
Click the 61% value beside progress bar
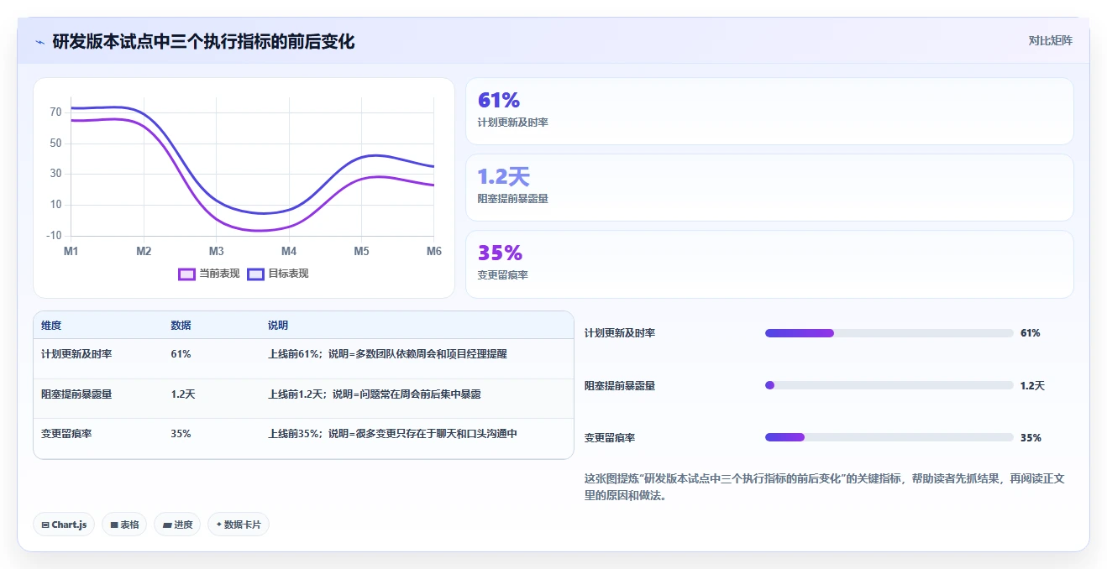click(1031, 333)
